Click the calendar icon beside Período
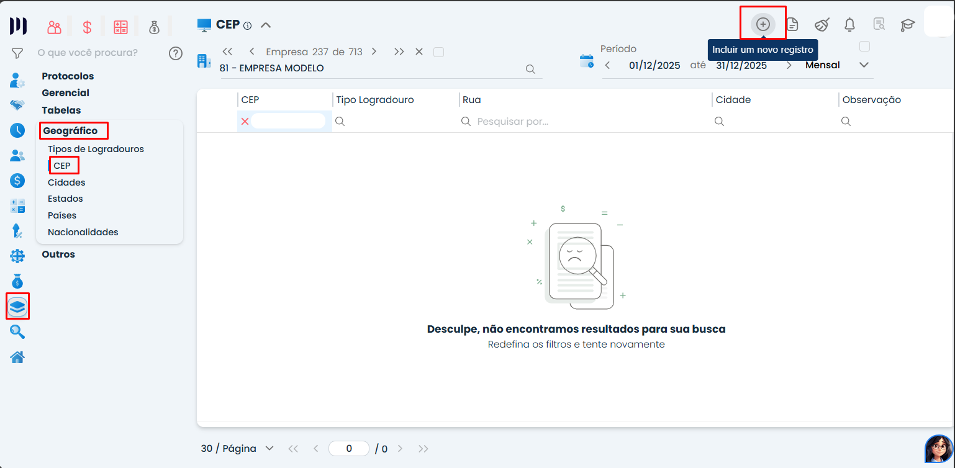Screen dimensions: 955x468 tap(586, 61)
